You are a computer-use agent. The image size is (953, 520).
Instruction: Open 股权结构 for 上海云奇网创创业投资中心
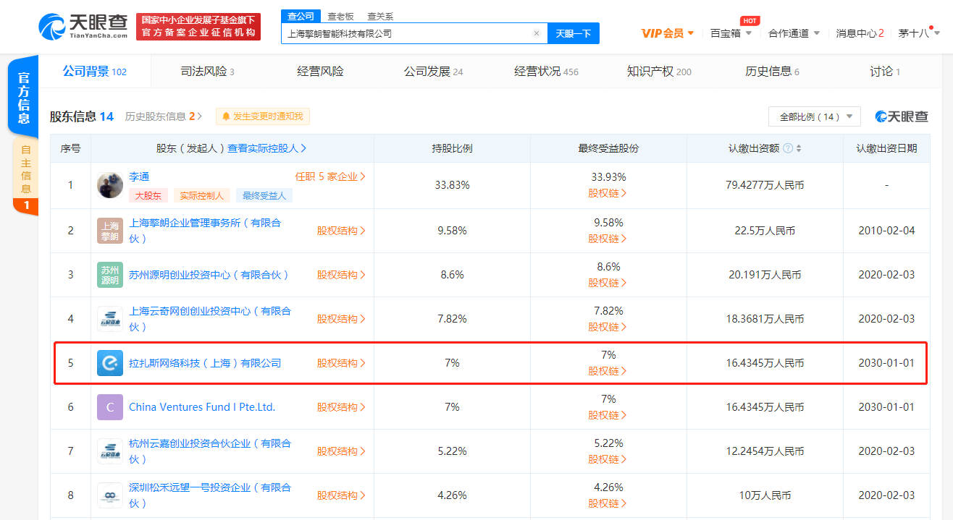(x=341, y=319)
